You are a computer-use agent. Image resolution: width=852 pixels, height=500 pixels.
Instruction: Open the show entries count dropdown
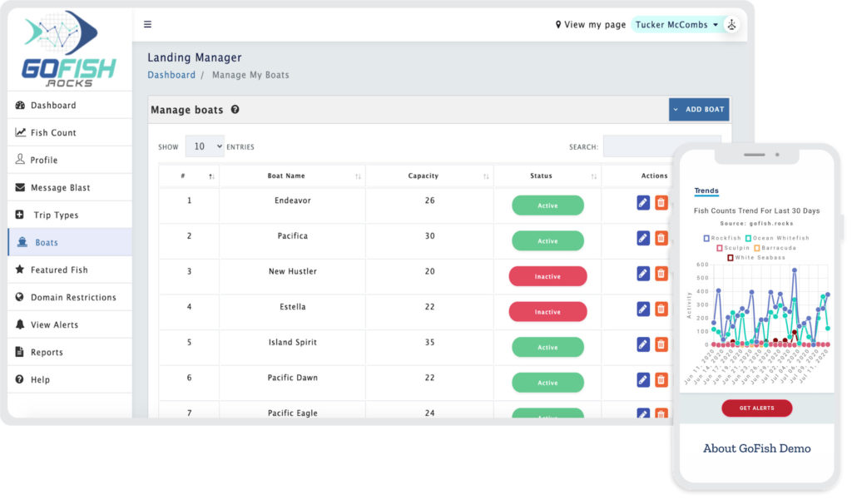pos(204,146)
